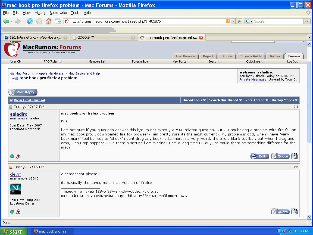Close the mac book pro firefox tab
This screenshot has height=235, width=313.
pos(201,37)
